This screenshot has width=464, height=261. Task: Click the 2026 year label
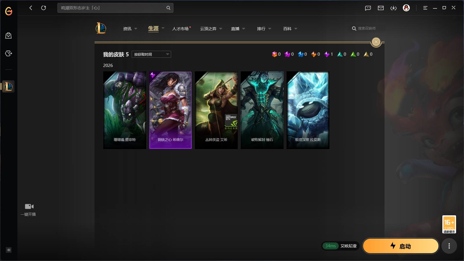pyautogui.click(x=108, y=66)
